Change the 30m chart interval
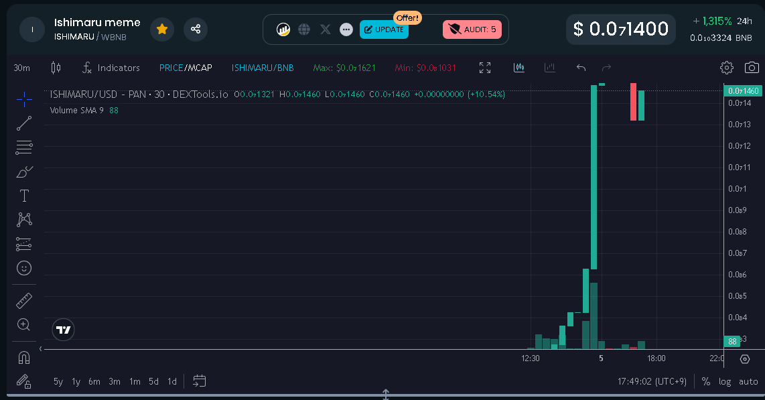Viewport: 765px width, 400px height. [22, 68]
